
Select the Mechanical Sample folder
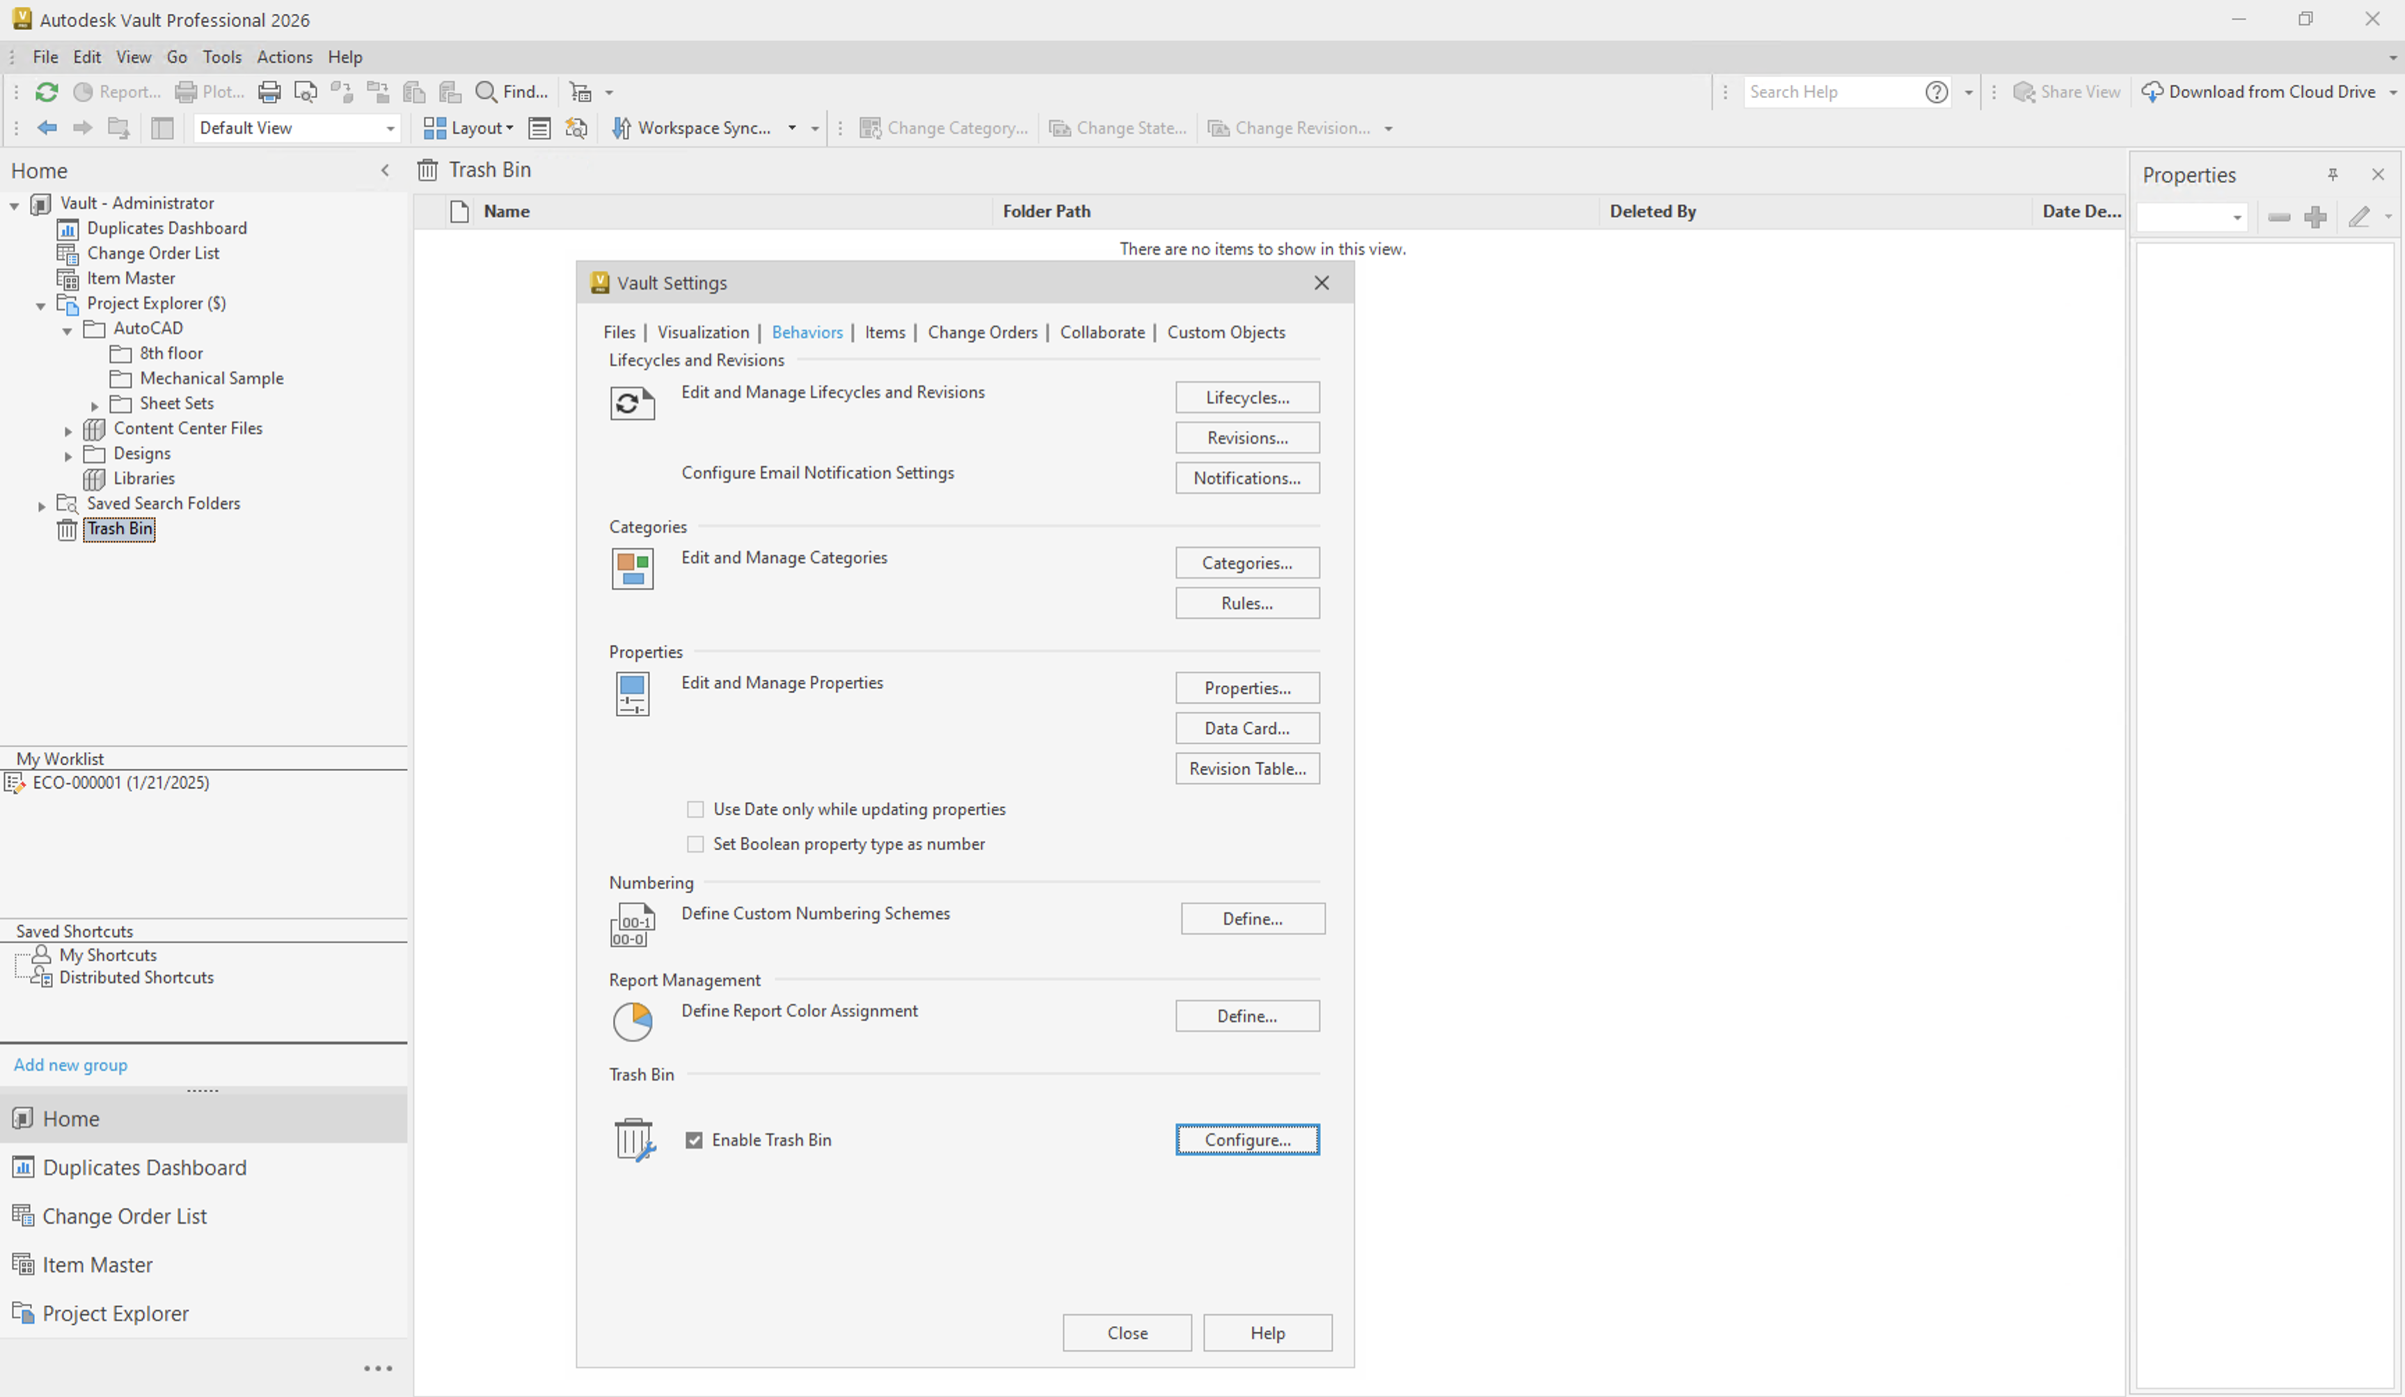click(211, 378)
